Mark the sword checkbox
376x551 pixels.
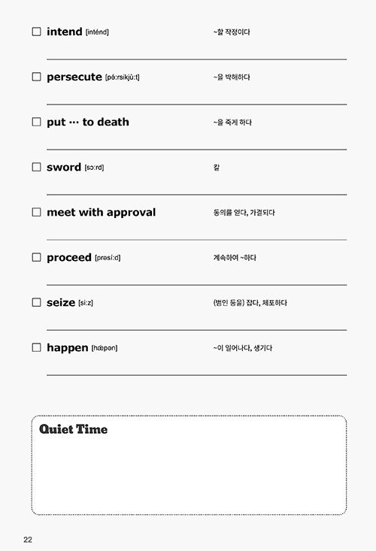(x=37, y=167)
